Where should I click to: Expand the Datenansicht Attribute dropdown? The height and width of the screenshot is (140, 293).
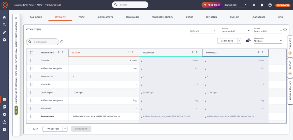click(x=268, y=41)
